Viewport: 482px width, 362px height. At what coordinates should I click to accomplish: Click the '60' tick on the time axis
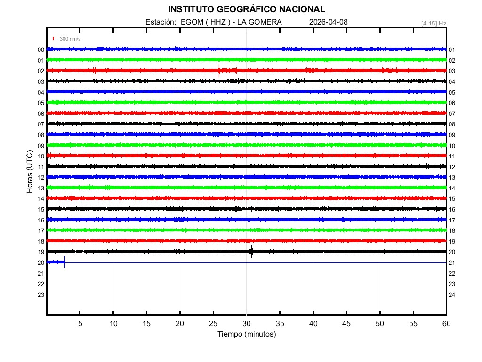[x=446, y=323]
